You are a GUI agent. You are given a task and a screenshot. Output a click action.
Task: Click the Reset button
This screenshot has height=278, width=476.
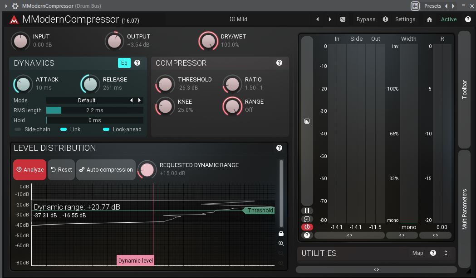[61, 170]
